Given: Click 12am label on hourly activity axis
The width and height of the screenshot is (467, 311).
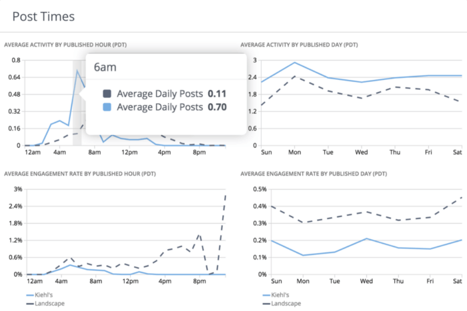Looking at the screenshot, I should click(x=33, y=153).
